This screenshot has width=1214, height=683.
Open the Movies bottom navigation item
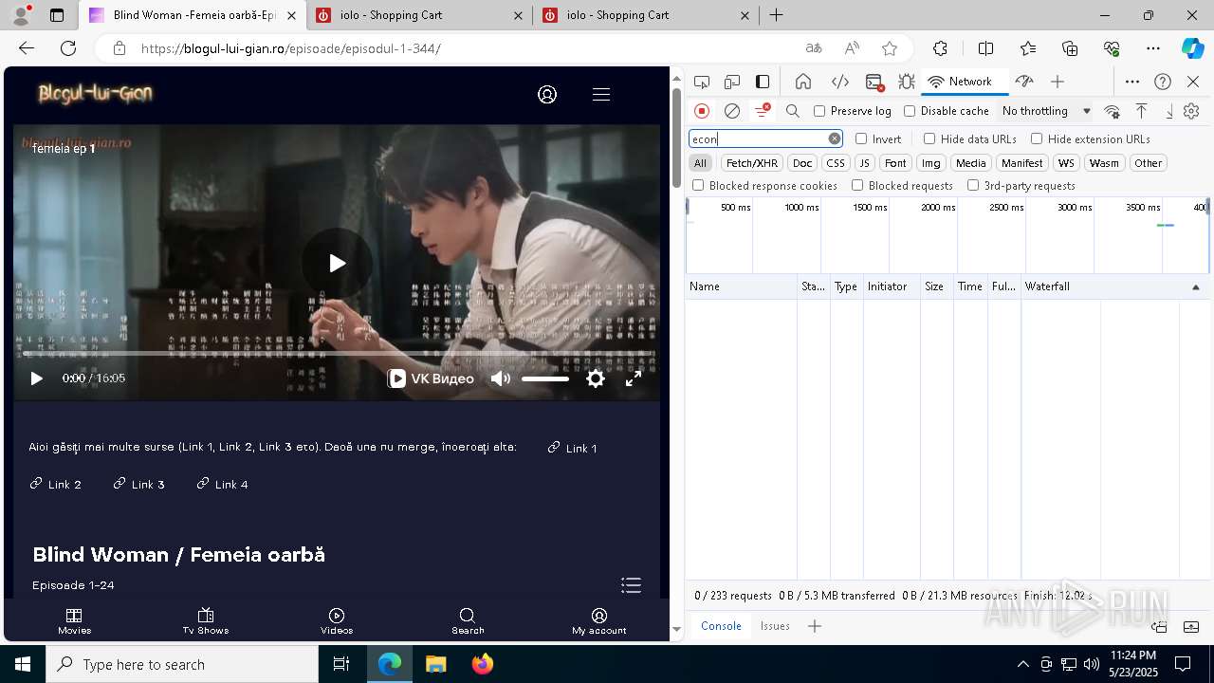pos(74,621)
